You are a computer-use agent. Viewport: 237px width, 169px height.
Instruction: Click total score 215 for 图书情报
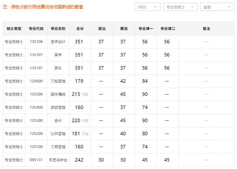pyautogui.click(x=76, y=94)
